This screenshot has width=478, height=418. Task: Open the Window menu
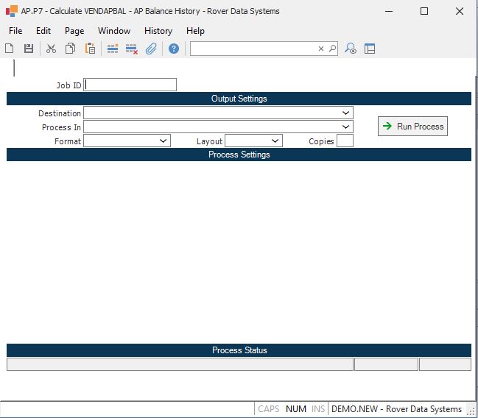pyautogui.click(x=114, y=31)
